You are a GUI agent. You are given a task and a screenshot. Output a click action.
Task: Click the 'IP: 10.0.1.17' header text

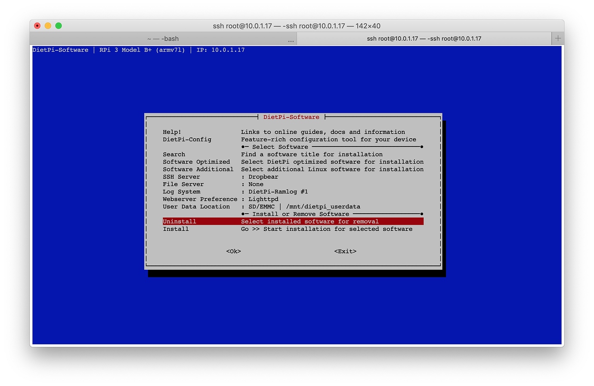(x=220, y=50)
